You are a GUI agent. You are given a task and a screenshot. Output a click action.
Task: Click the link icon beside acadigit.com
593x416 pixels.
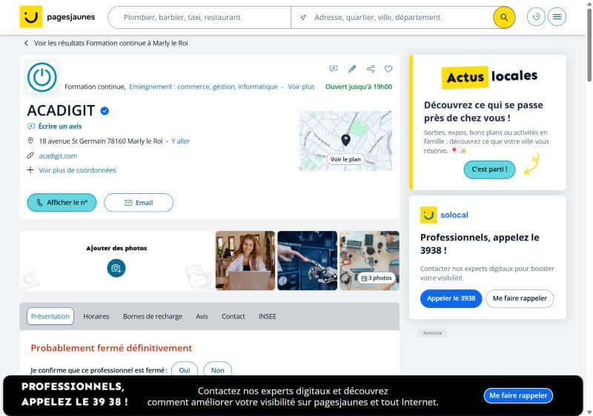[x=30, y=155]
